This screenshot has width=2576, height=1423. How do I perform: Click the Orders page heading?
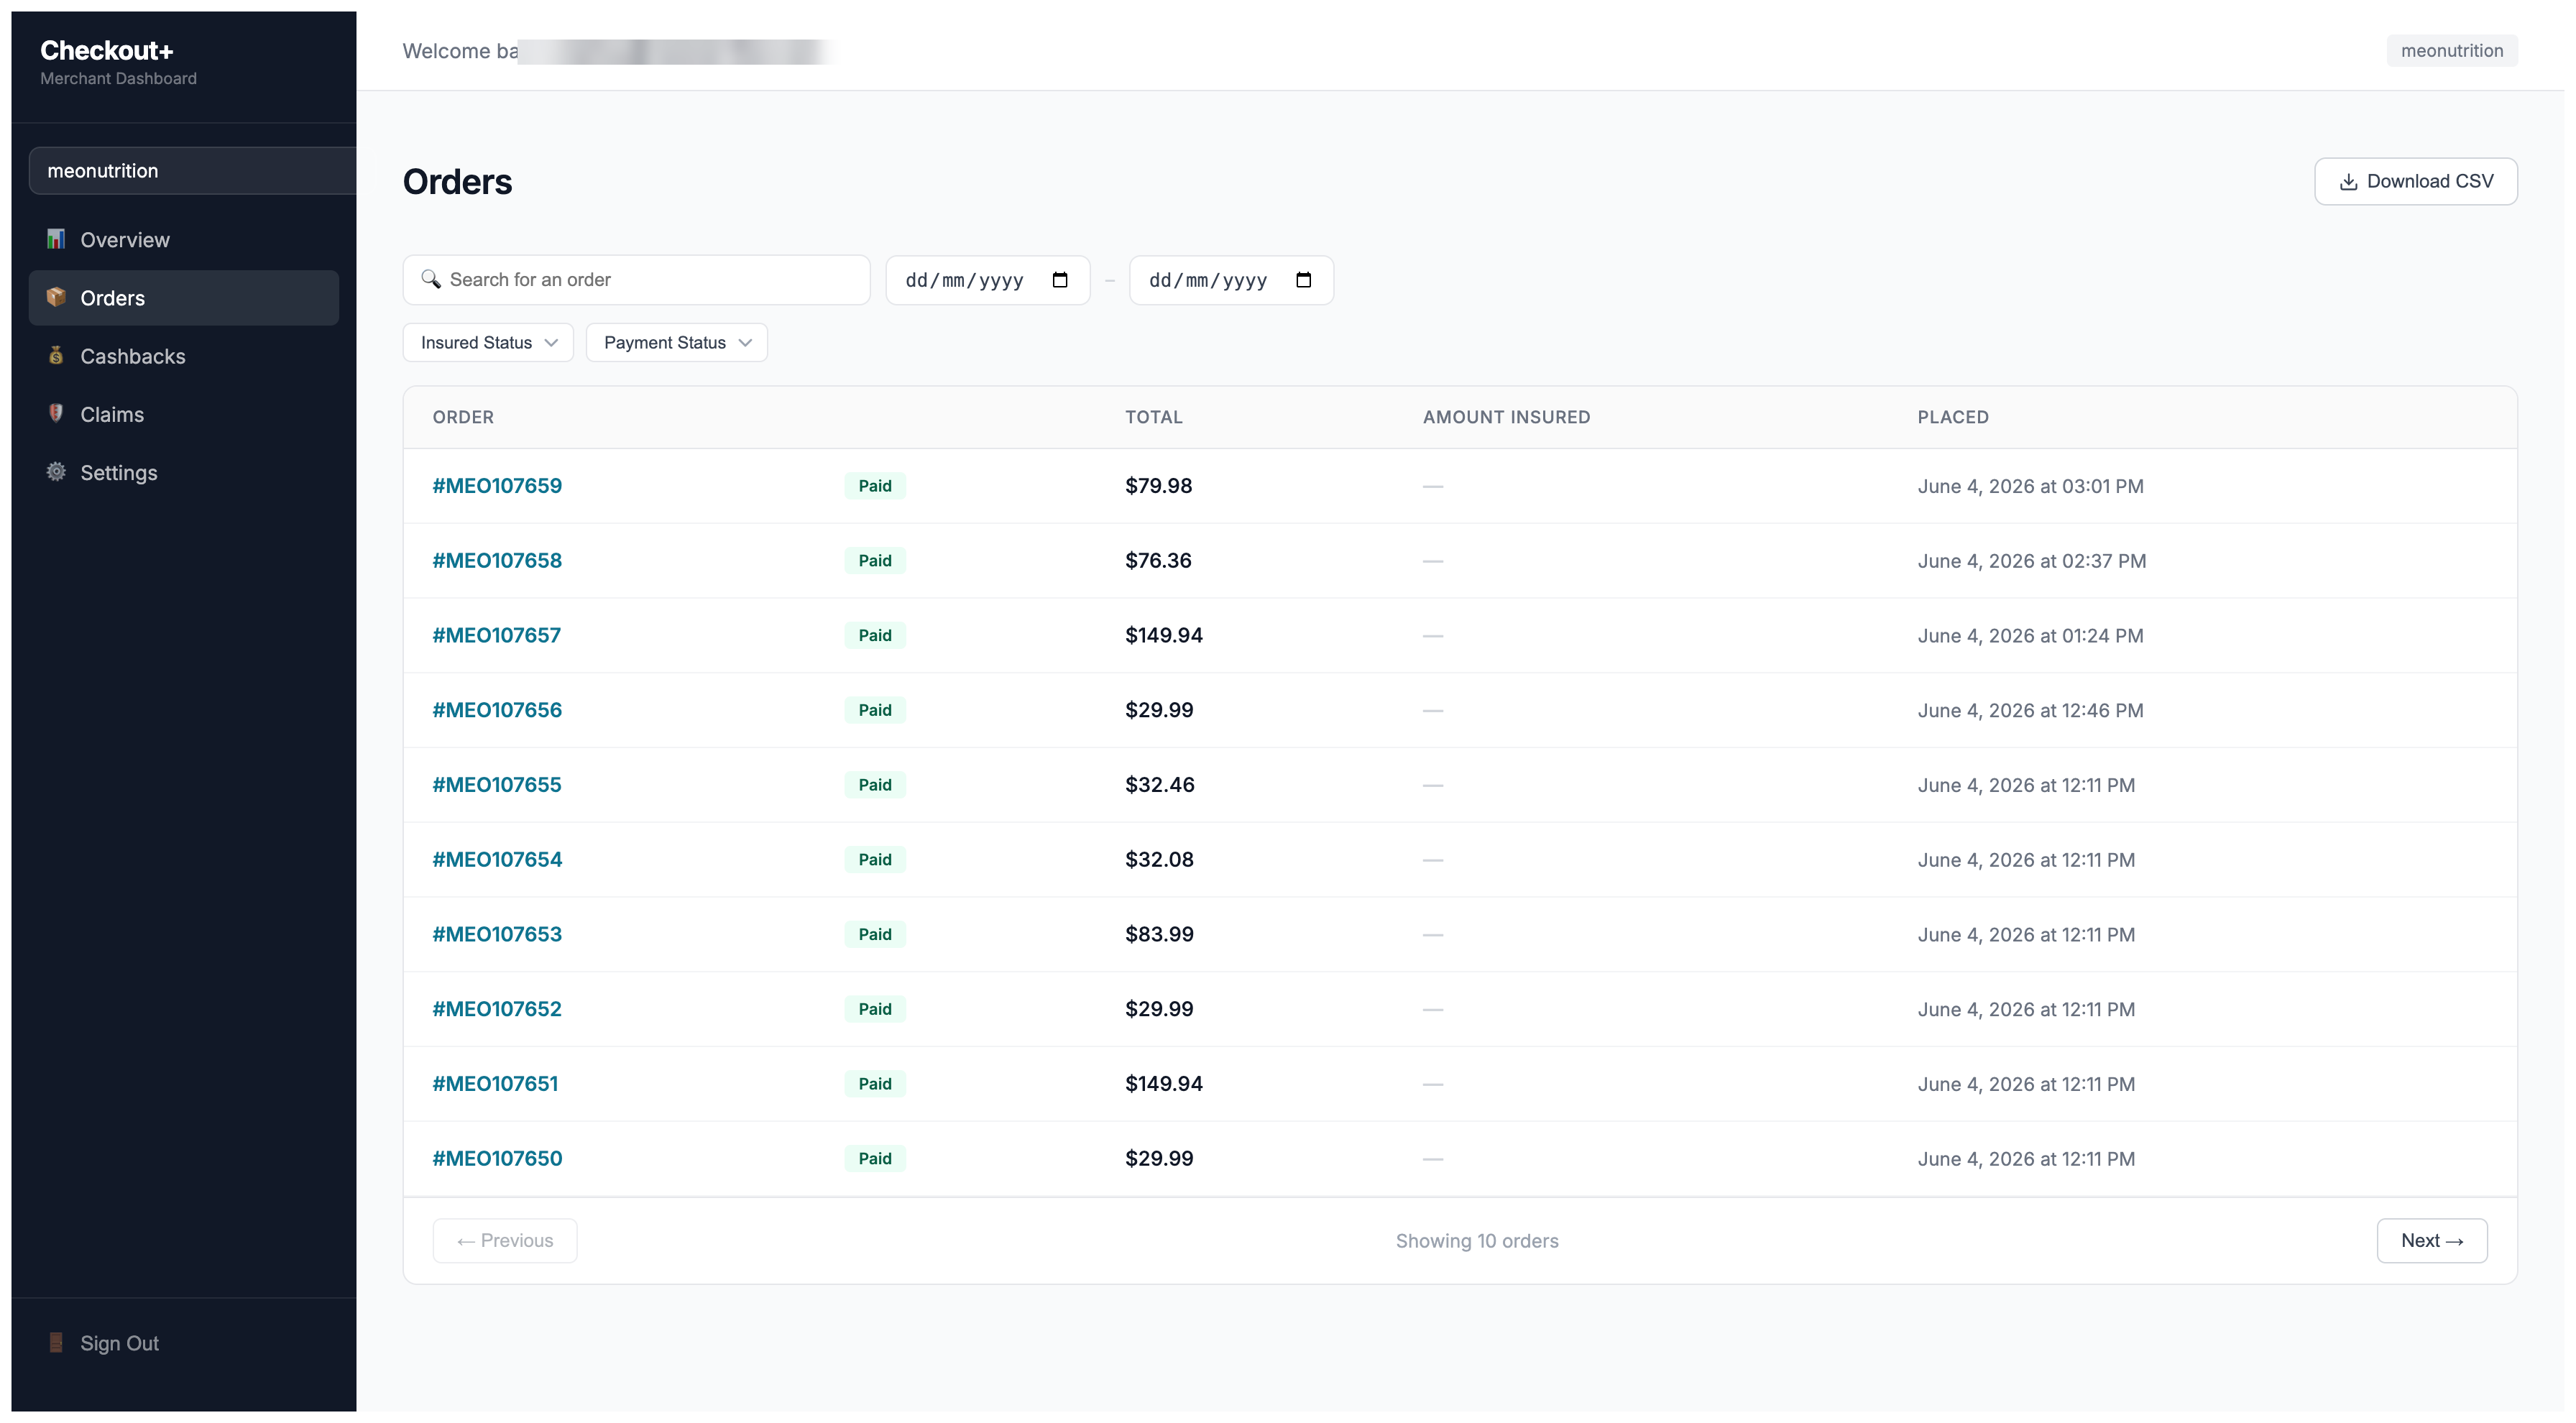(x=457, y=182)
